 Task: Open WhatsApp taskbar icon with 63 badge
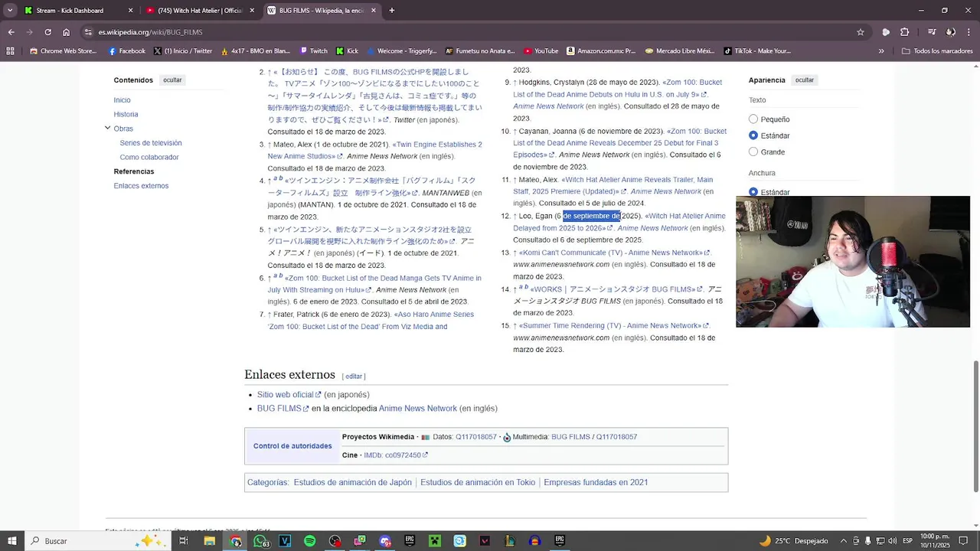click(x=260, y=541)
